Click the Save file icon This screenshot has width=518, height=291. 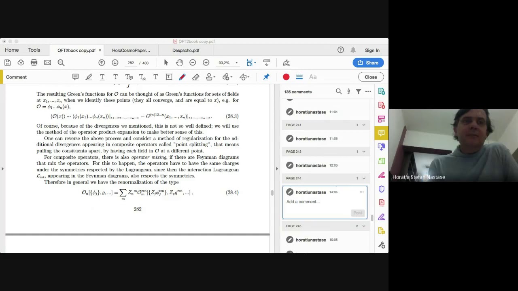pyautogui.click(x=7, y=63)
